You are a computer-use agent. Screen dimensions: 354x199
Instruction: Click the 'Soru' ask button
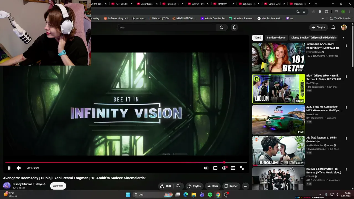tap(212, 186)
